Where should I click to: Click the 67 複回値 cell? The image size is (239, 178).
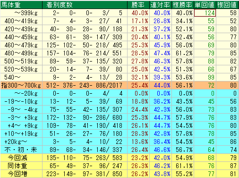pos(227,69)
